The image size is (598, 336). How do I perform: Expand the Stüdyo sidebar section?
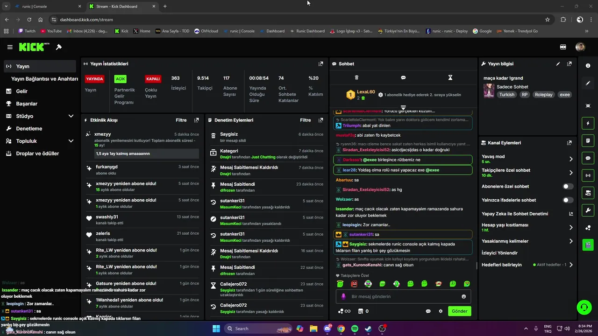coord(71,116)
